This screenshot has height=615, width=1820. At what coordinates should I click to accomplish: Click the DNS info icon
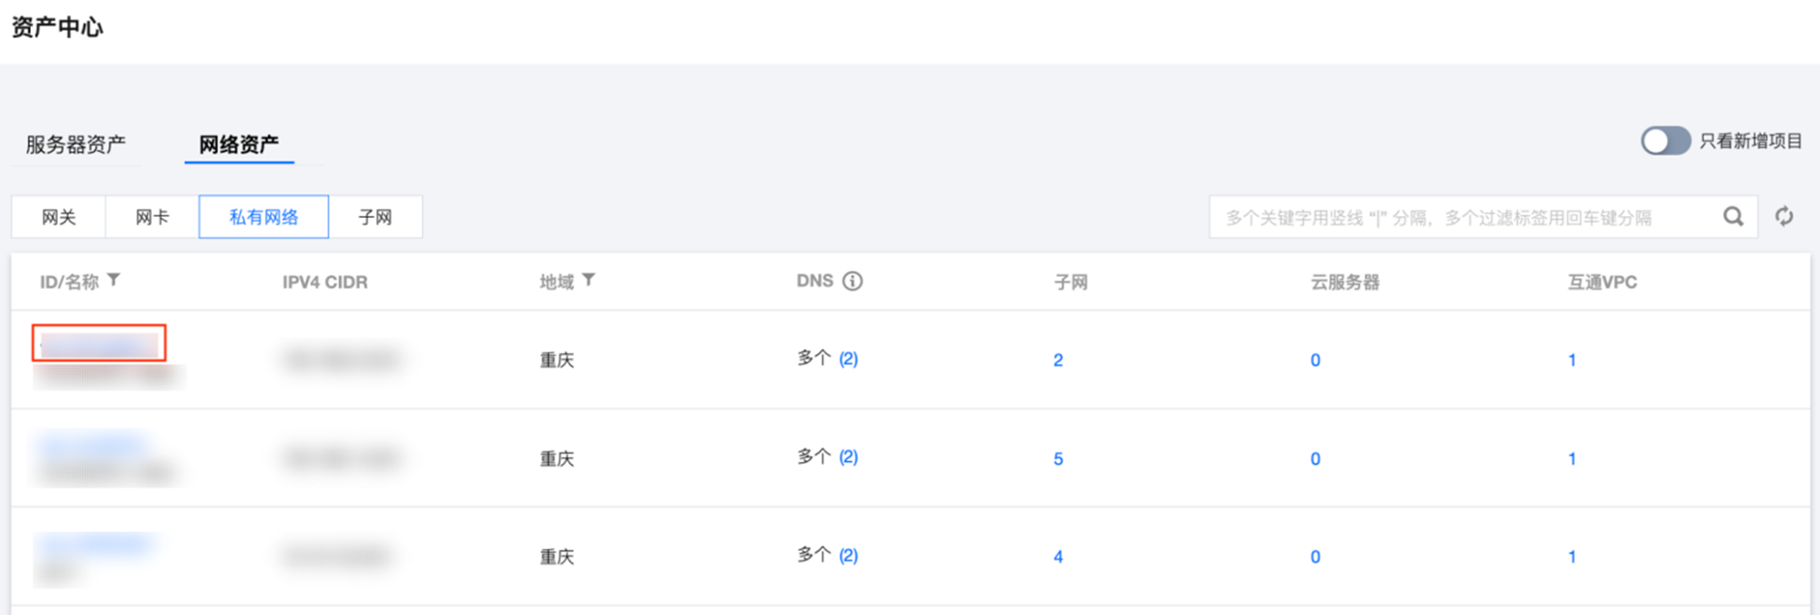point(853,281)
